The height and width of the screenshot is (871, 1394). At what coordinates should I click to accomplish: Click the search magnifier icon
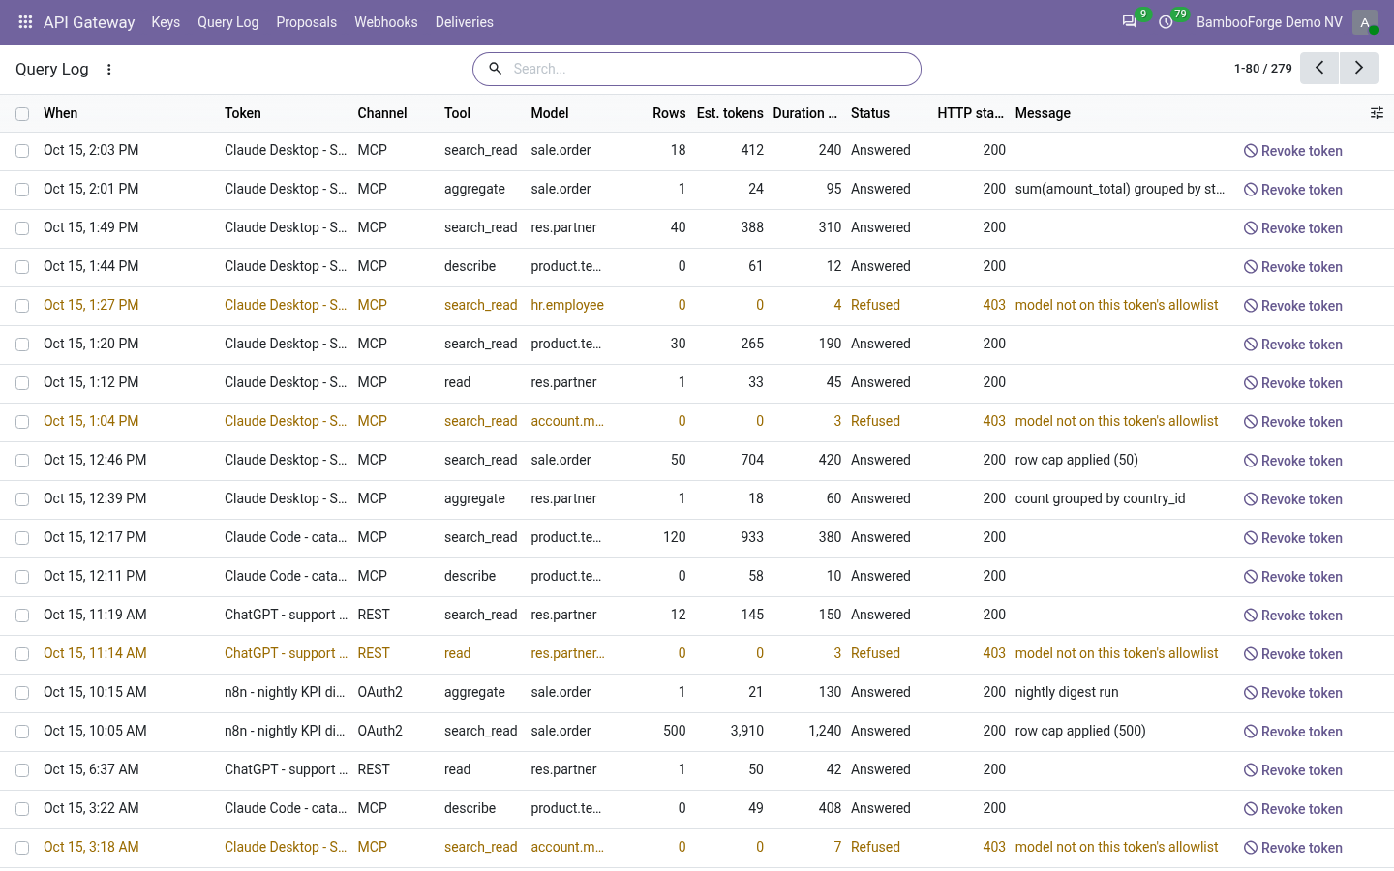tap(496, 69)
